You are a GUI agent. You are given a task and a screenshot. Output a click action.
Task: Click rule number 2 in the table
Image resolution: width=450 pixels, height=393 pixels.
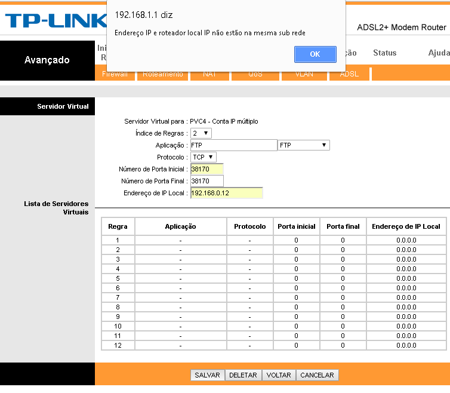click(x=118, y=250)
